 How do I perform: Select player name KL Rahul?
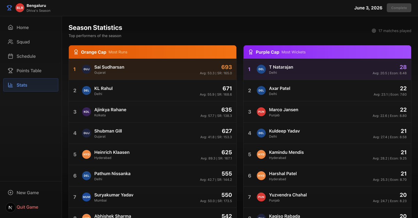[103, 88]
